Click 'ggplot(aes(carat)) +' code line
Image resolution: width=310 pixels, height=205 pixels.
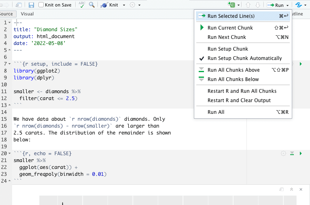(x=49, y=167)
